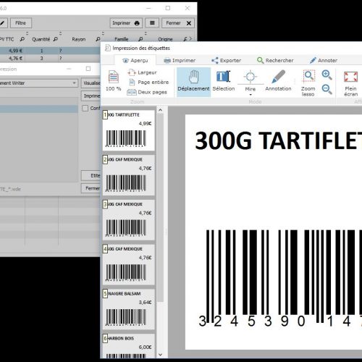Image resolution: width=362 pixels, height=362 pixels.
Task: Click Imprimer button in back window toolbar
Action: point(126,23)
